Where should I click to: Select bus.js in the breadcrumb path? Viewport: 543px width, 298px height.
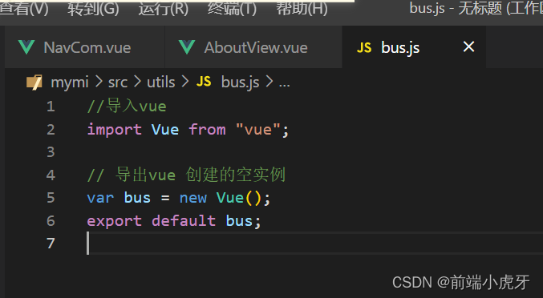click(x=240, y=83)
